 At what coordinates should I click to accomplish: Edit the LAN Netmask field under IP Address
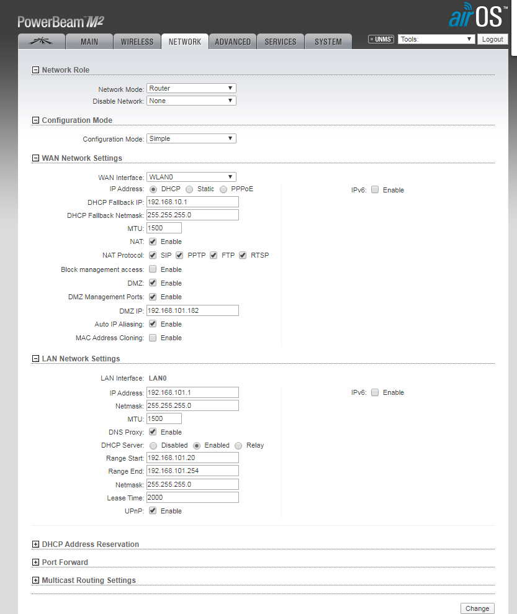click(192, 405)
